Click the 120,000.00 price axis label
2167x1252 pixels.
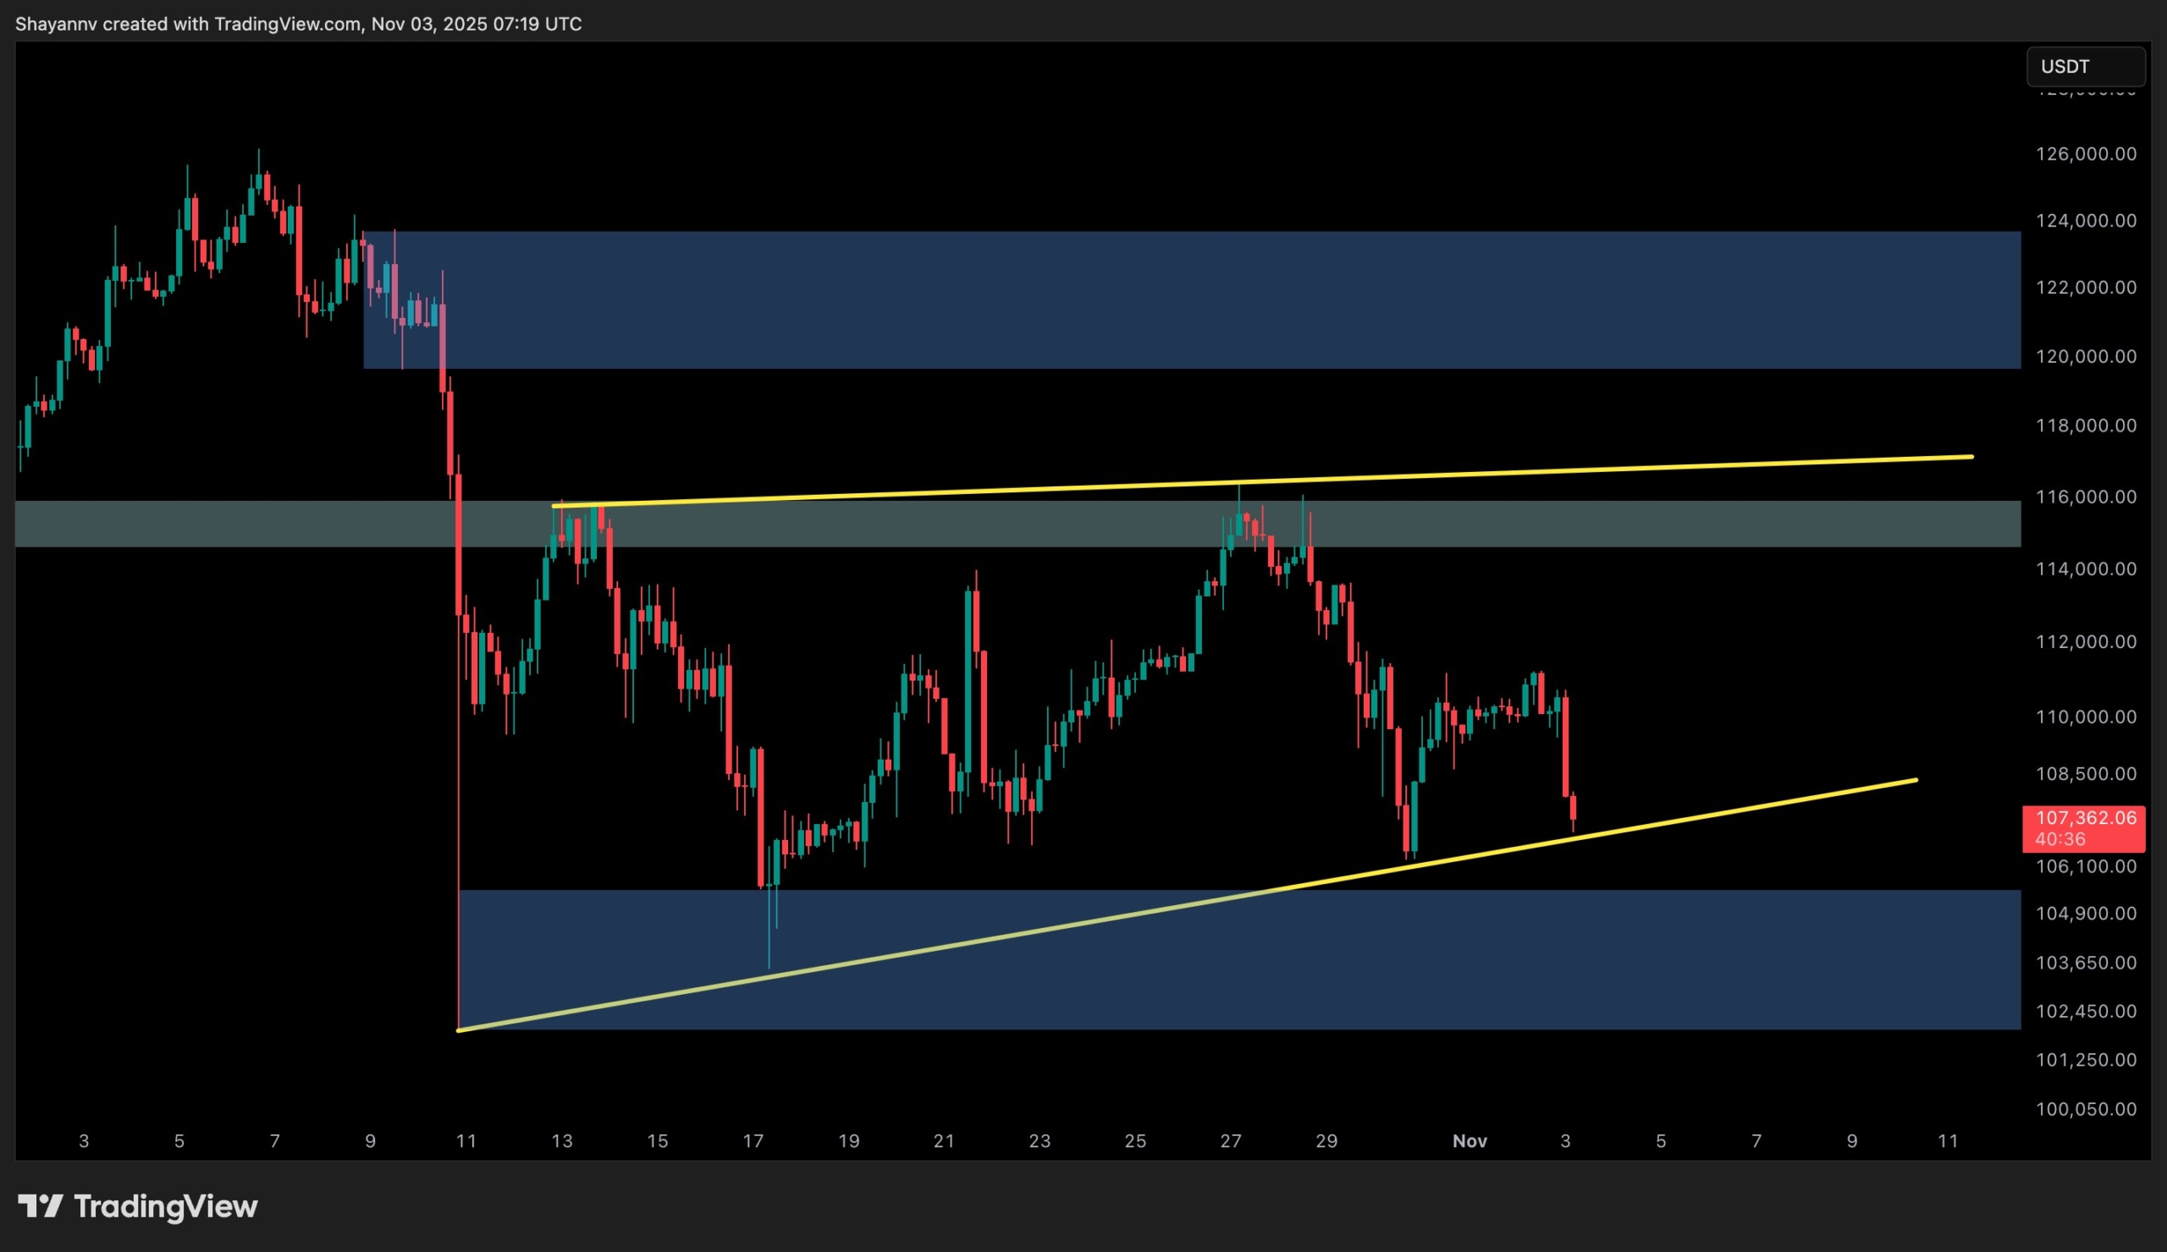pyautogui.click(x=2085, y=356)
